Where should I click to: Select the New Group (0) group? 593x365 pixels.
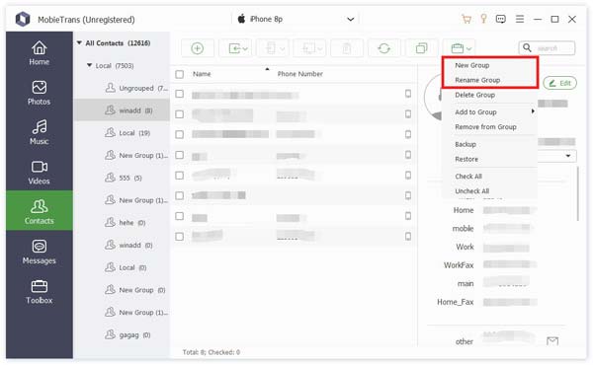122,290
